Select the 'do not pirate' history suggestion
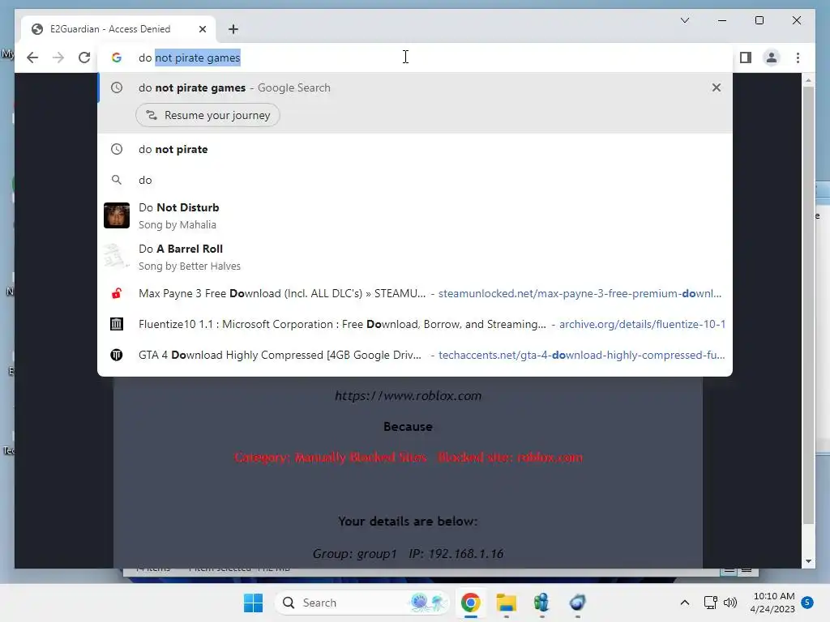 (415, 149)
